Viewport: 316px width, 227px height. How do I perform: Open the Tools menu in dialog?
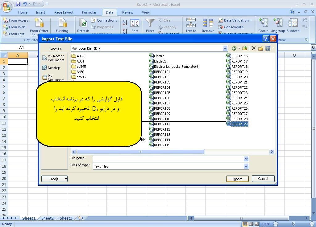[x=54, y=179]
